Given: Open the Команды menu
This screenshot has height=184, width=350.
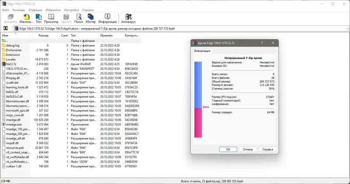Looking at the screenshot, I should [x=19, y=10].
